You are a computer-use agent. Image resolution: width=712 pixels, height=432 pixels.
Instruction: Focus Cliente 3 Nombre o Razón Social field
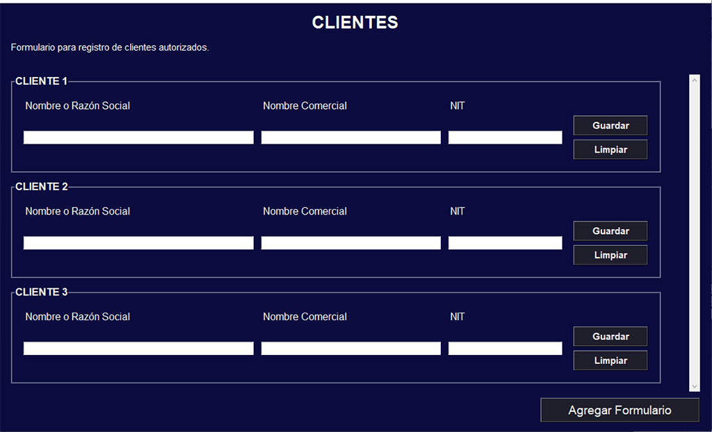click(138, 349)
